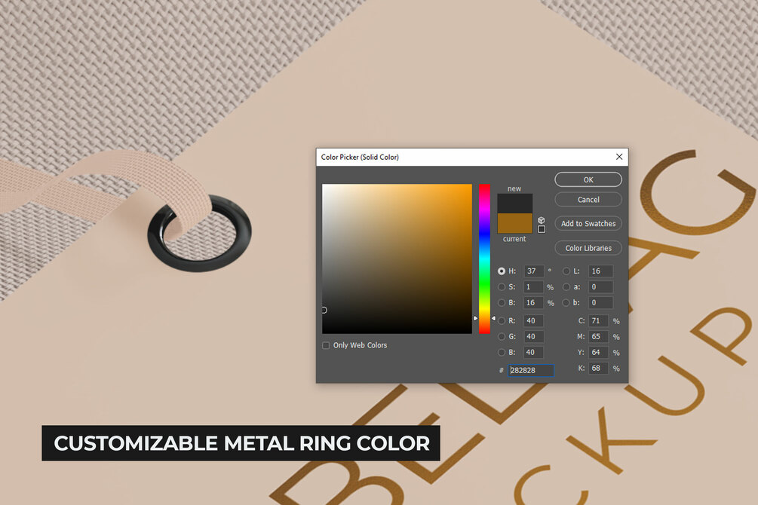Click the vertical hue spectrum slider

(484, 259)
